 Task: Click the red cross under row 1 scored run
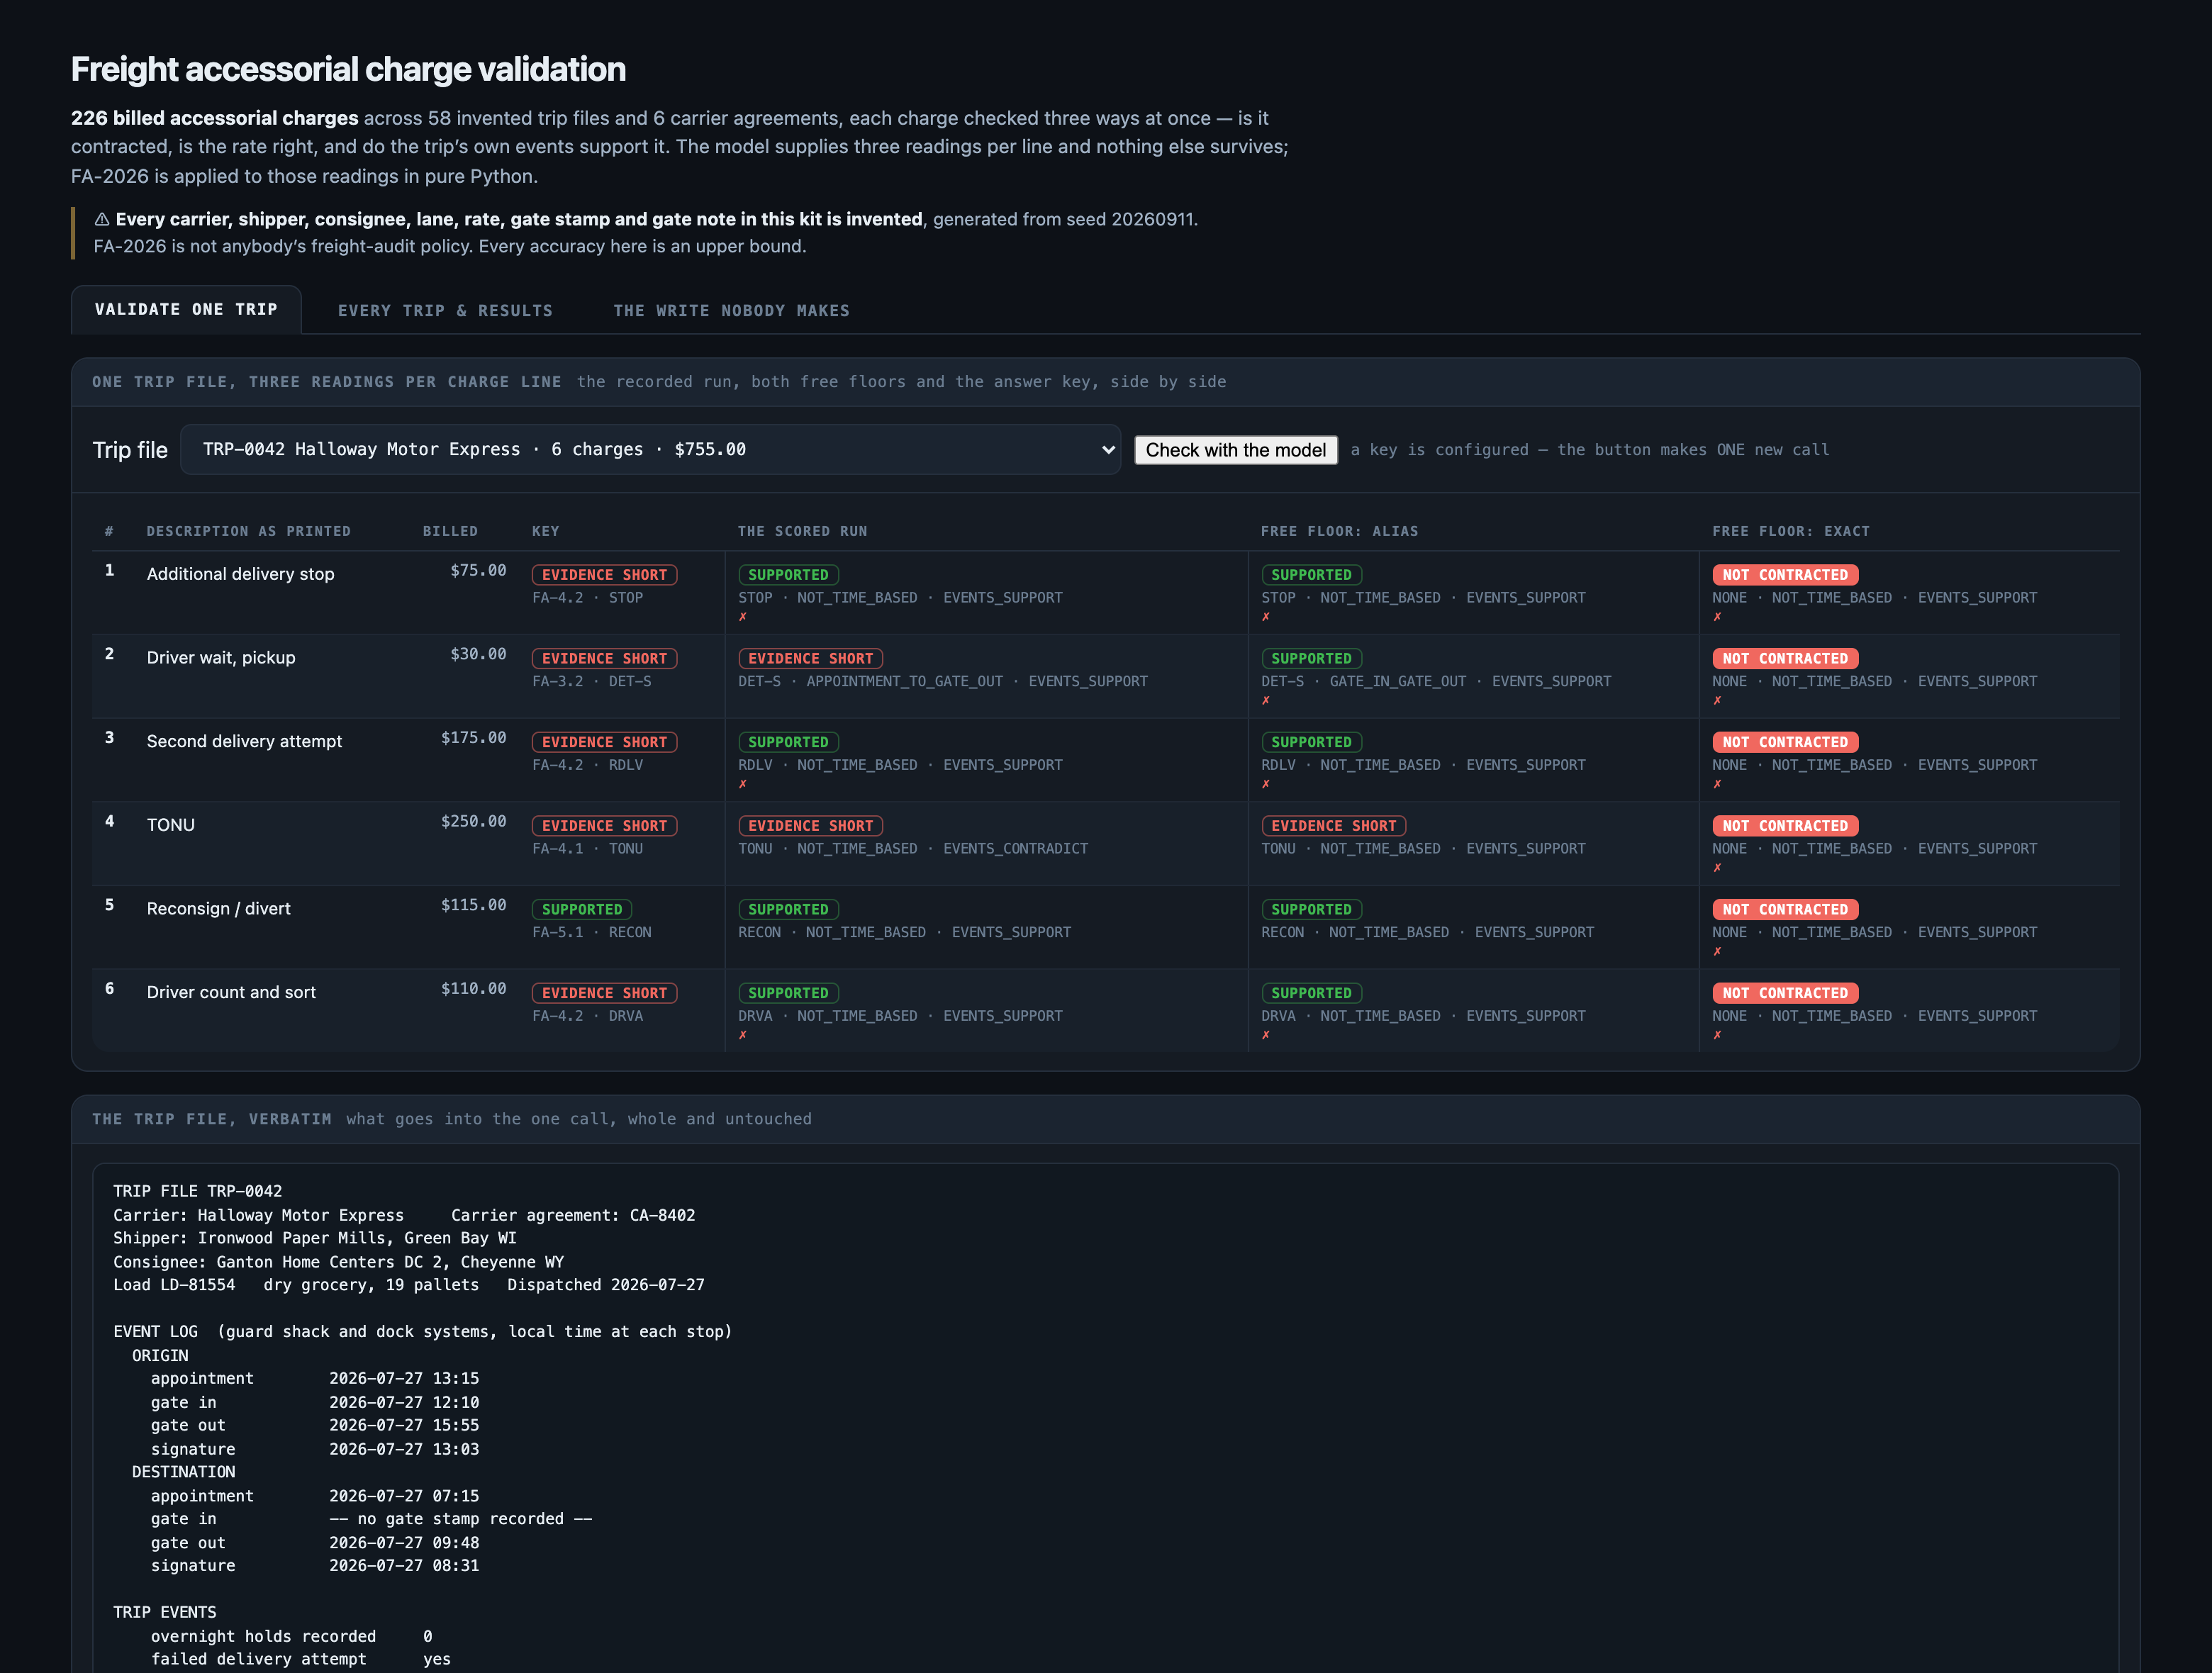coord(743,617)
